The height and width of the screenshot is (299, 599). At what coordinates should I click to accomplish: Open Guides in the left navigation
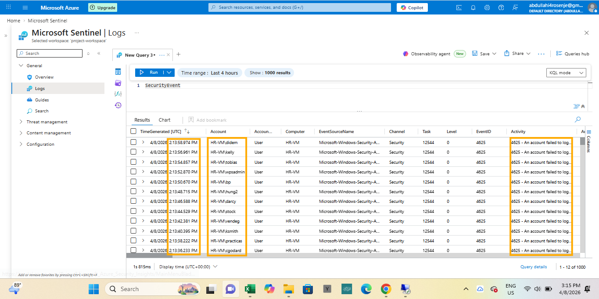tap(42, 100)
